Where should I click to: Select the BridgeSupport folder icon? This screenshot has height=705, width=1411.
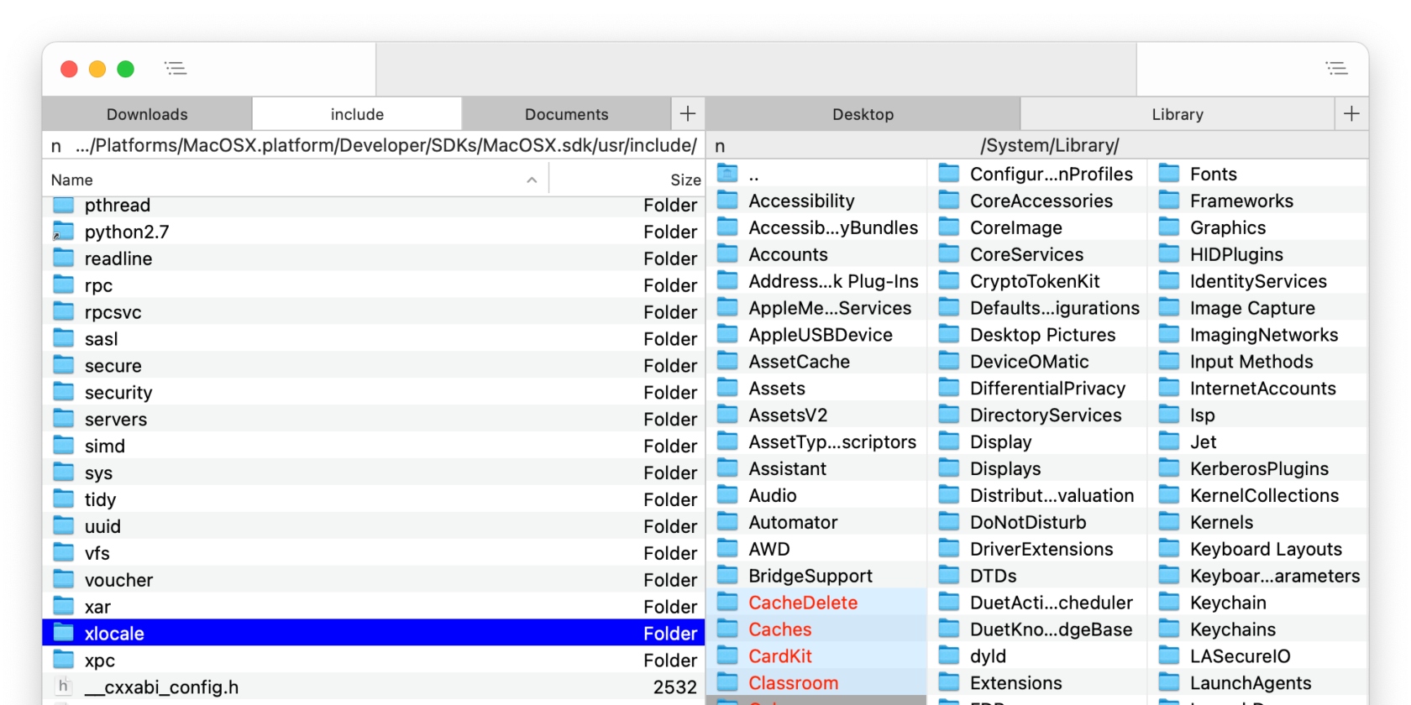(727, 576)
